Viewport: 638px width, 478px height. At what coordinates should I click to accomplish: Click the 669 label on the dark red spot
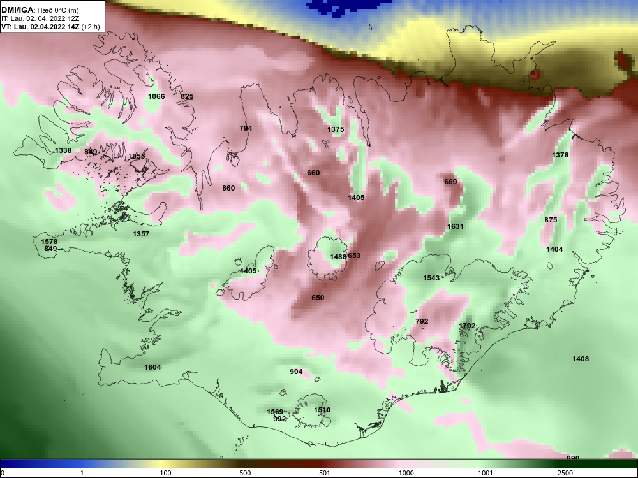pyautogui.click(x=450, y=182)
